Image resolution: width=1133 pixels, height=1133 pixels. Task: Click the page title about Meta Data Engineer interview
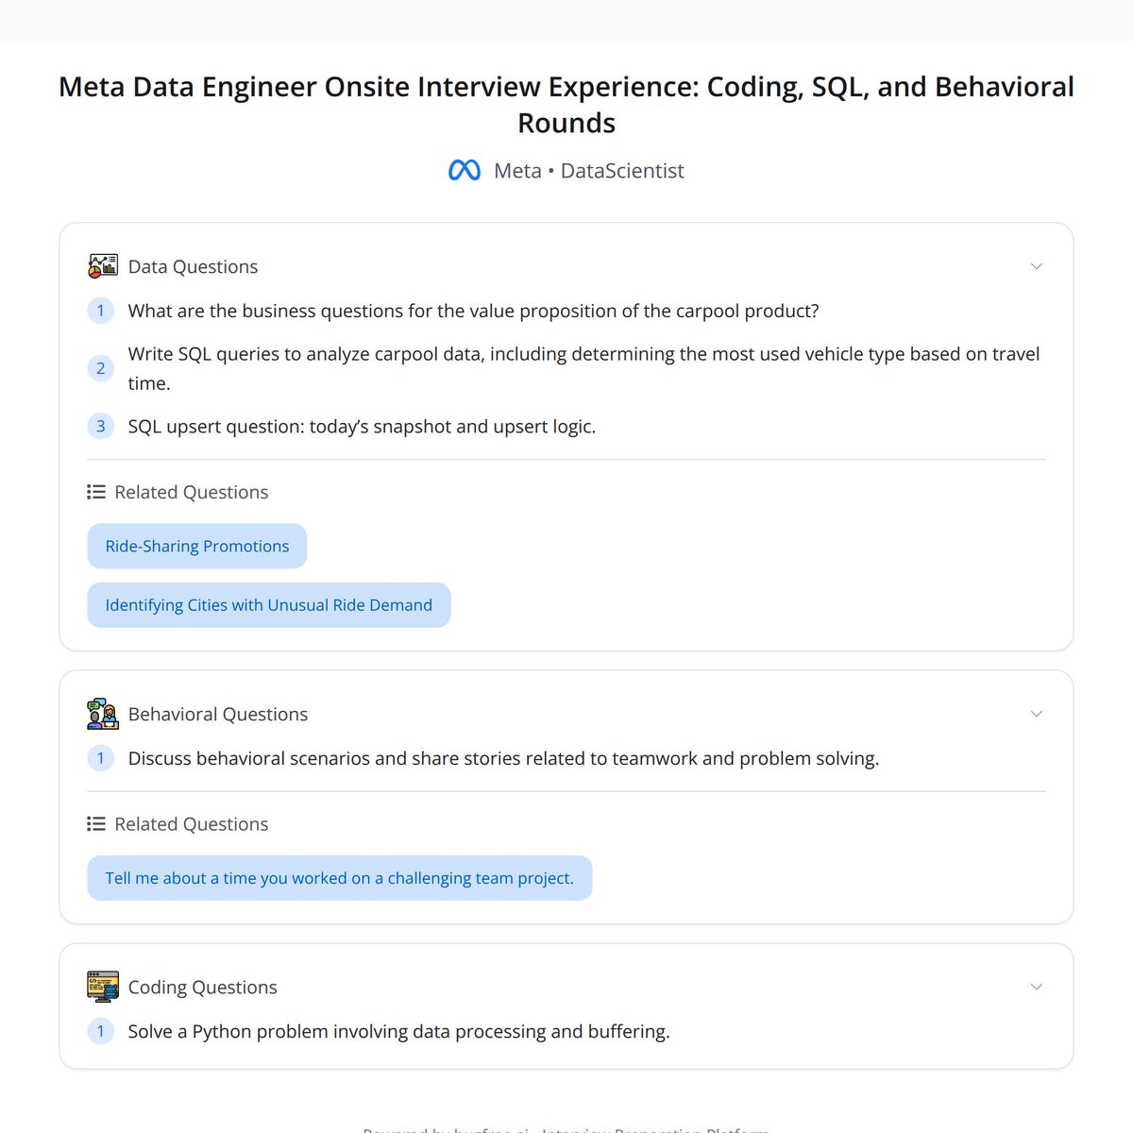pos(566,105)
